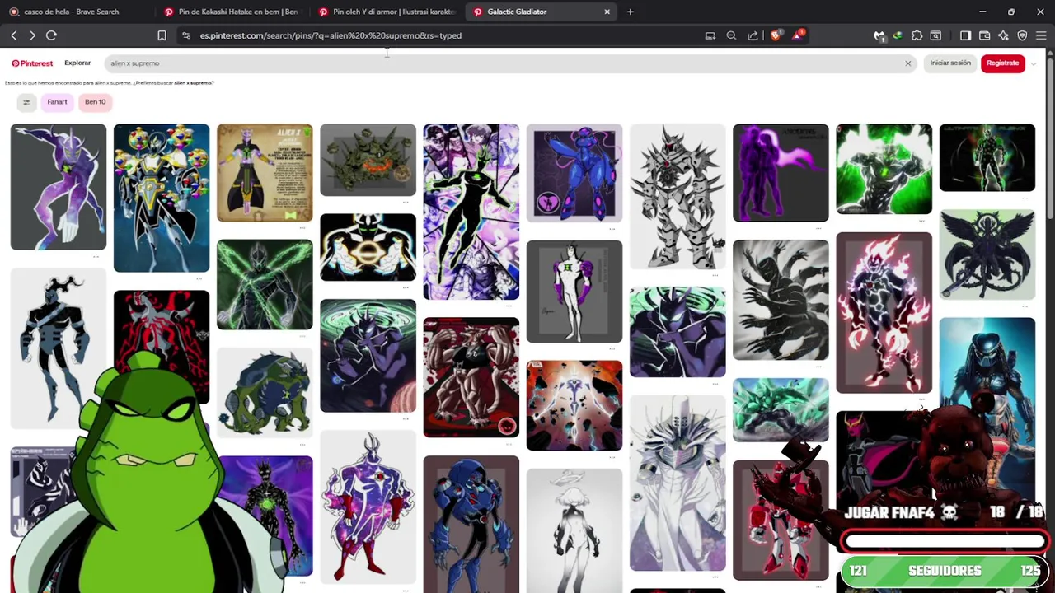1055x593 pixels.
Task: Open the golden robed Alien X pin
Action: pyautogui.click(x=265, y=173)
